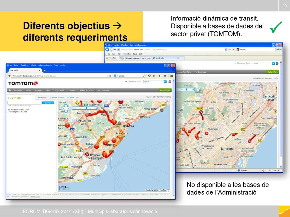Click the search magnifier in Firefox search box
290x217 pixels.
point(144,76)
